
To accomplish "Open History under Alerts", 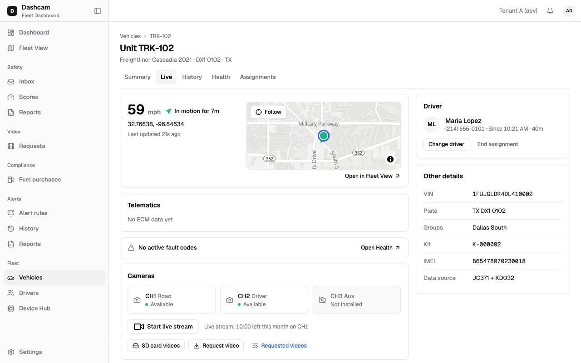I will tap(54, 229).
